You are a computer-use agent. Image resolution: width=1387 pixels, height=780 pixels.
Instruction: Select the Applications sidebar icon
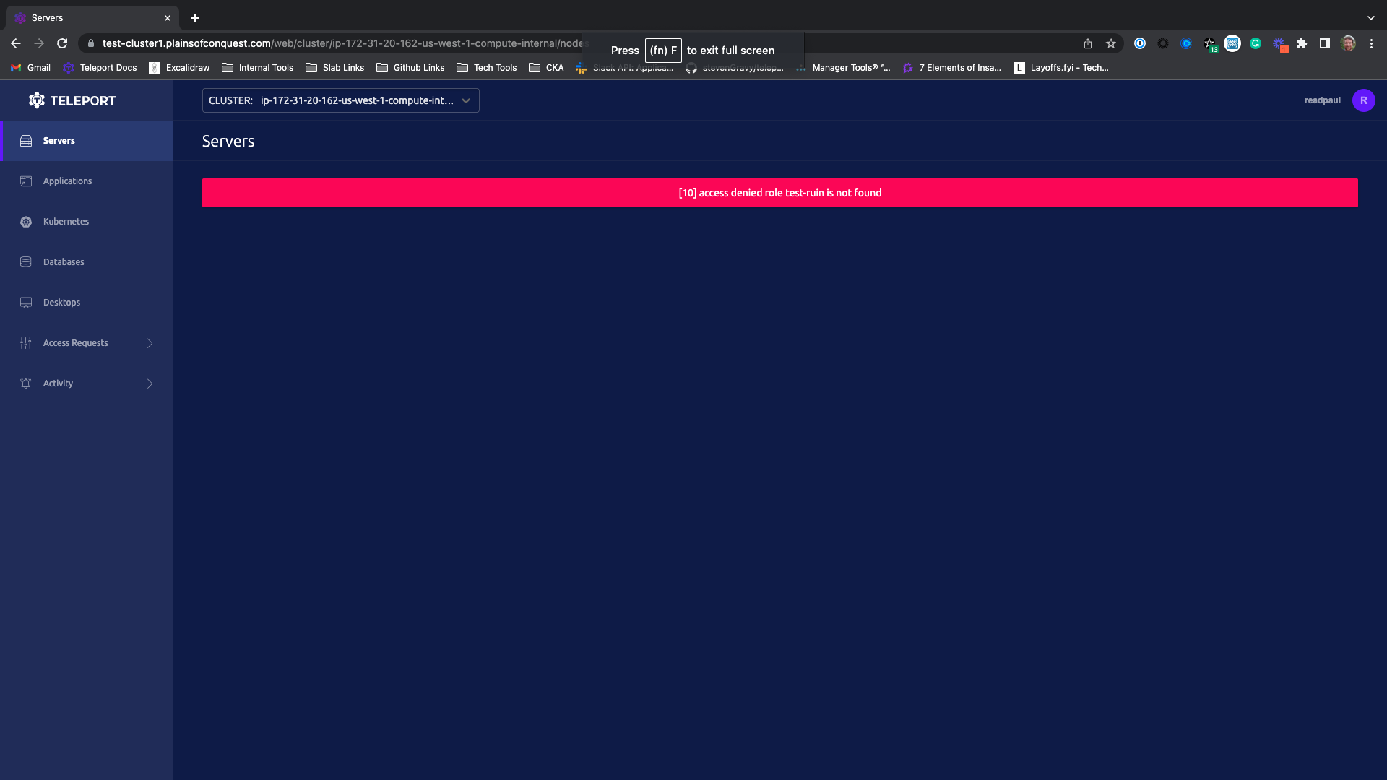coord(26,181)
